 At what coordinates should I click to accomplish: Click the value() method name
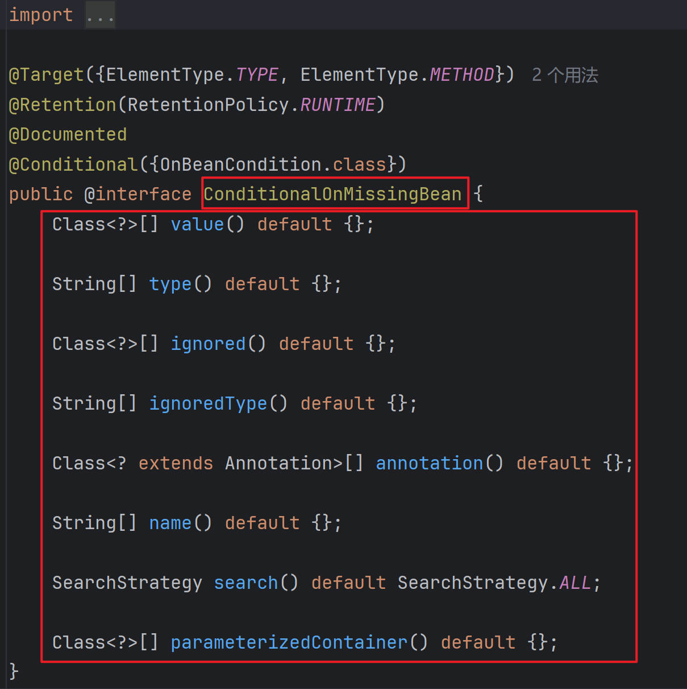[x=197, y=224]
